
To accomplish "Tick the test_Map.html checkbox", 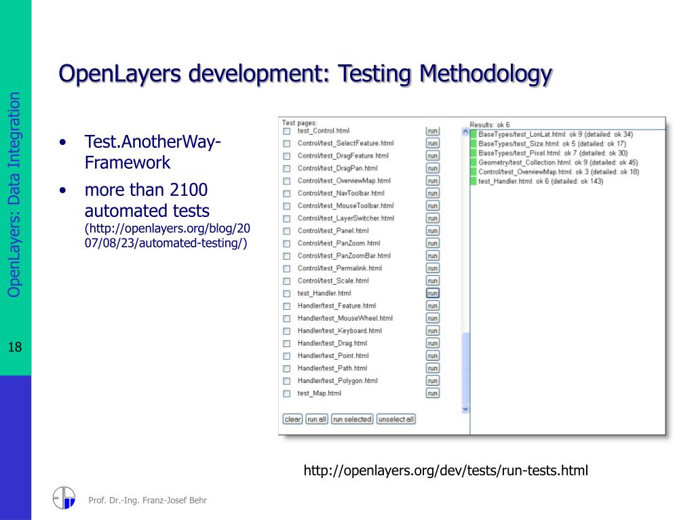I will coord(287,393).
